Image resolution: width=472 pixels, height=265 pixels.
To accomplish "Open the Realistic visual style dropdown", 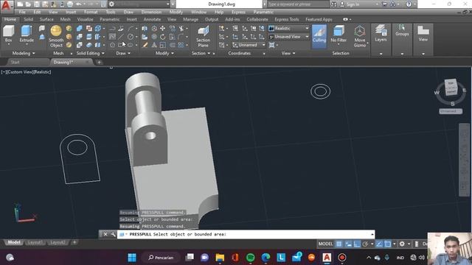I will click(288, 28).
